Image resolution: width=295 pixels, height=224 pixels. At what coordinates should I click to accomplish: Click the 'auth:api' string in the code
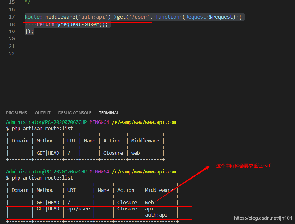tap(93, 17)
